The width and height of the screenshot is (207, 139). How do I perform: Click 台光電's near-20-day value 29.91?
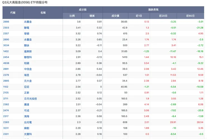pos(173,122)
